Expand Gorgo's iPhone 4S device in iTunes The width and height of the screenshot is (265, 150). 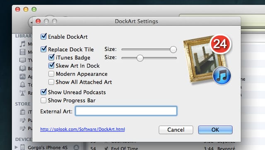[16, 147]
